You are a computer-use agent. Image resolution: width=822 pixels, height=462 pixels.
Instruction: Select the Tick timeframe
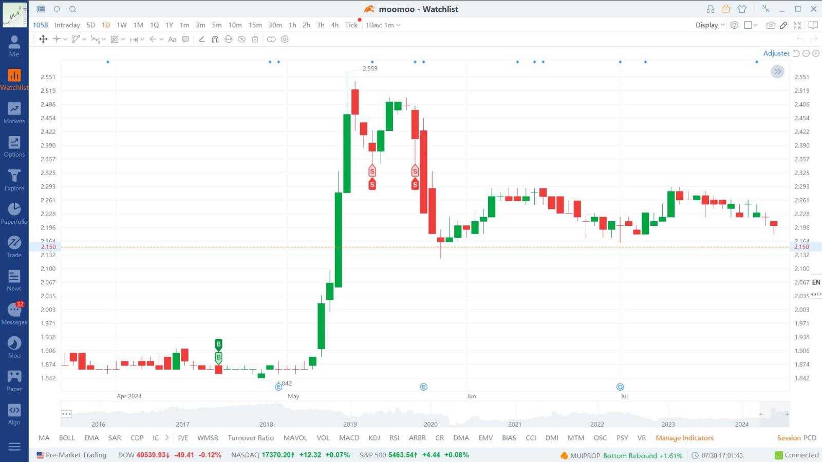351,25
